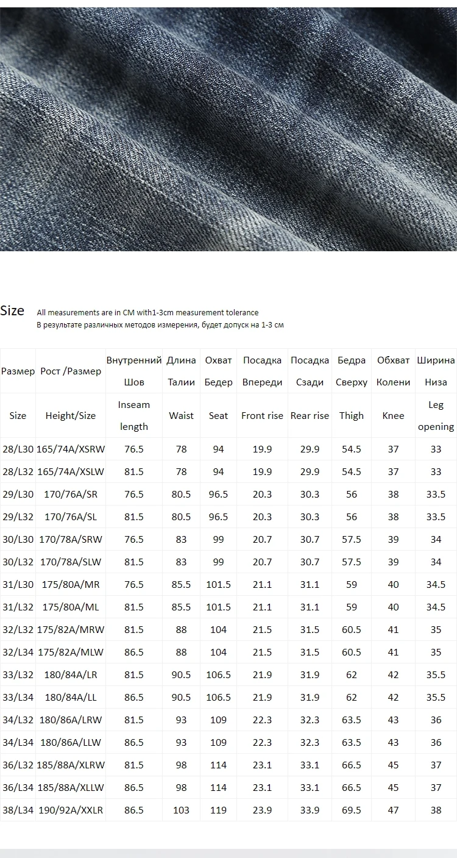
Task: Select the 170/76A/SL height cell
Action: [x=71, y=517]
